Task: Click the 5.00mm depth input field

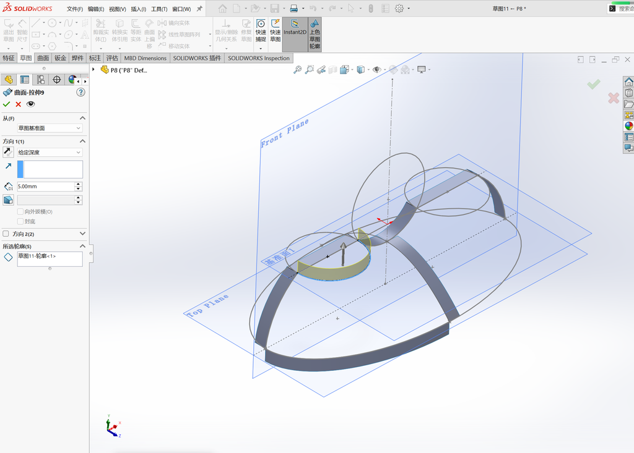Action: coord(46,187)
